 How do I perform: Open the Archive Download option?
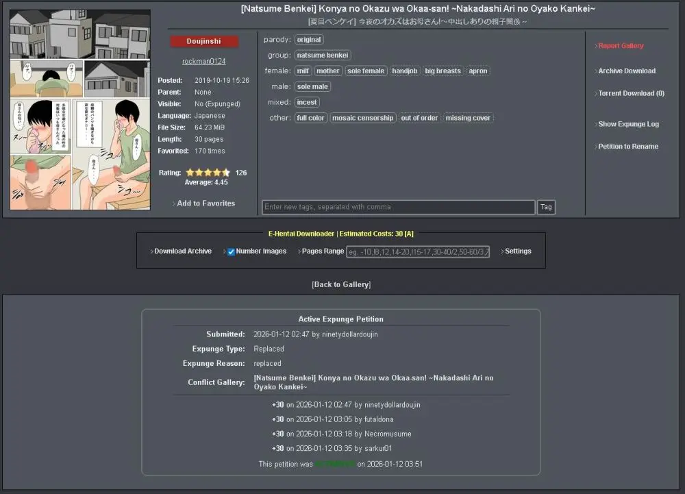[x=626, y=71]
